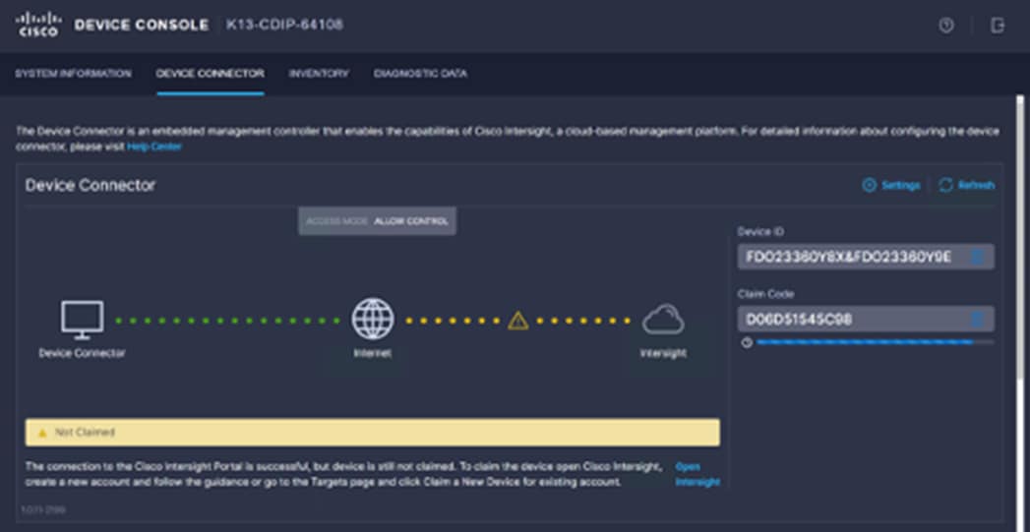Click the warning icon in Not Claimed banner

tap(42, 433)
